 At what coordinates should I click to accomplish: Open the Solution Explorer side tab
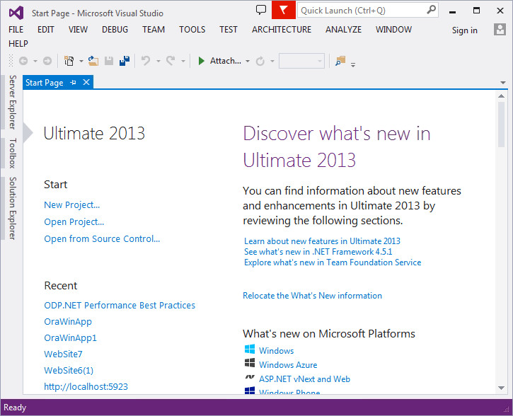tap(13, 208)
